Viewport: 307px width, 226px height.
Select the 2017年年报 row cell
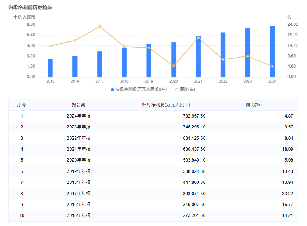click(79, 193)
